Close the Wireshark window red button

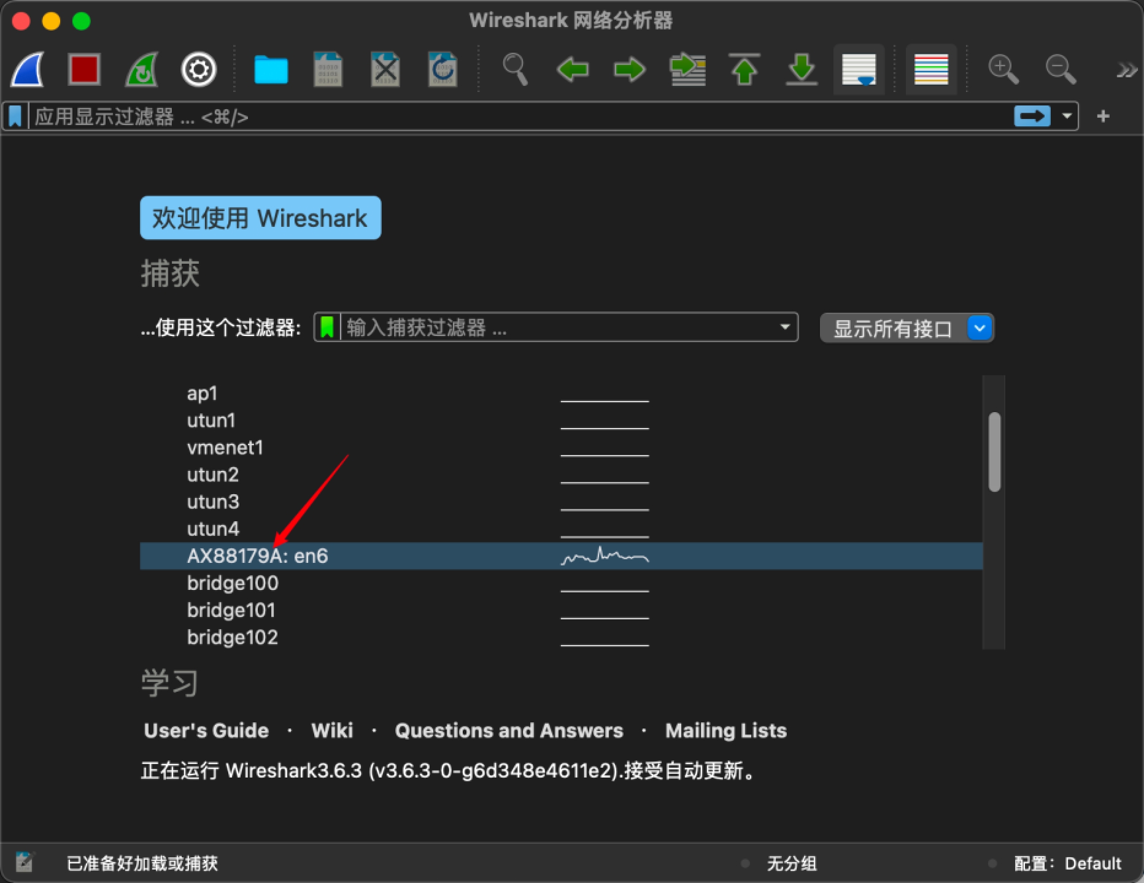coord(21,21)
